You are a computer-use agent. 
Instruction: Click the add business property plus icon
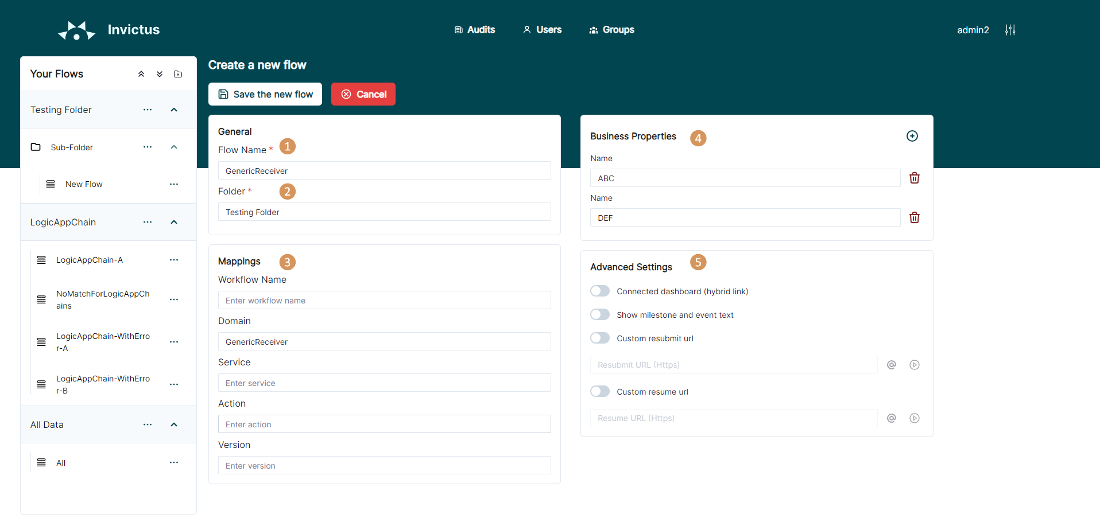[x=912, y=136]
